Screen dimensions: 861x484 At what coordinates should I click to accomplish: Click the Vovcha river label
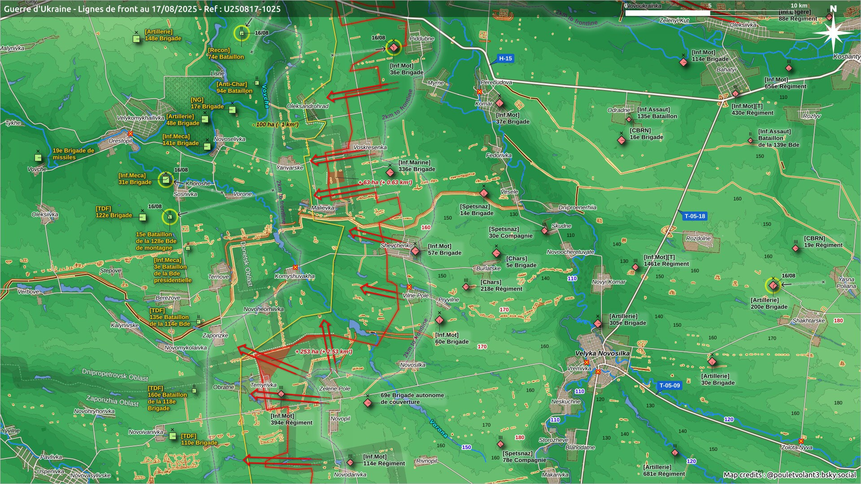(x=265, y=97)
